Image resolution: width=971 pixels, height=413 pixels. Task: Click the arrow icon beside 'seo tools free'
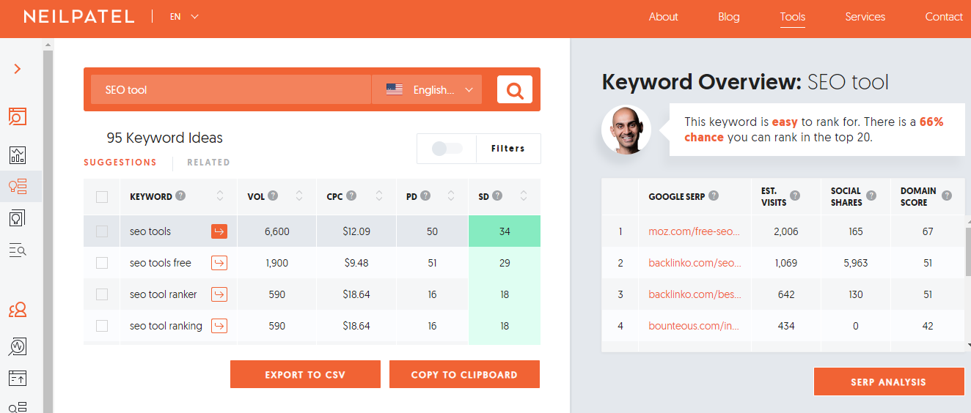(x=219, y=263)
